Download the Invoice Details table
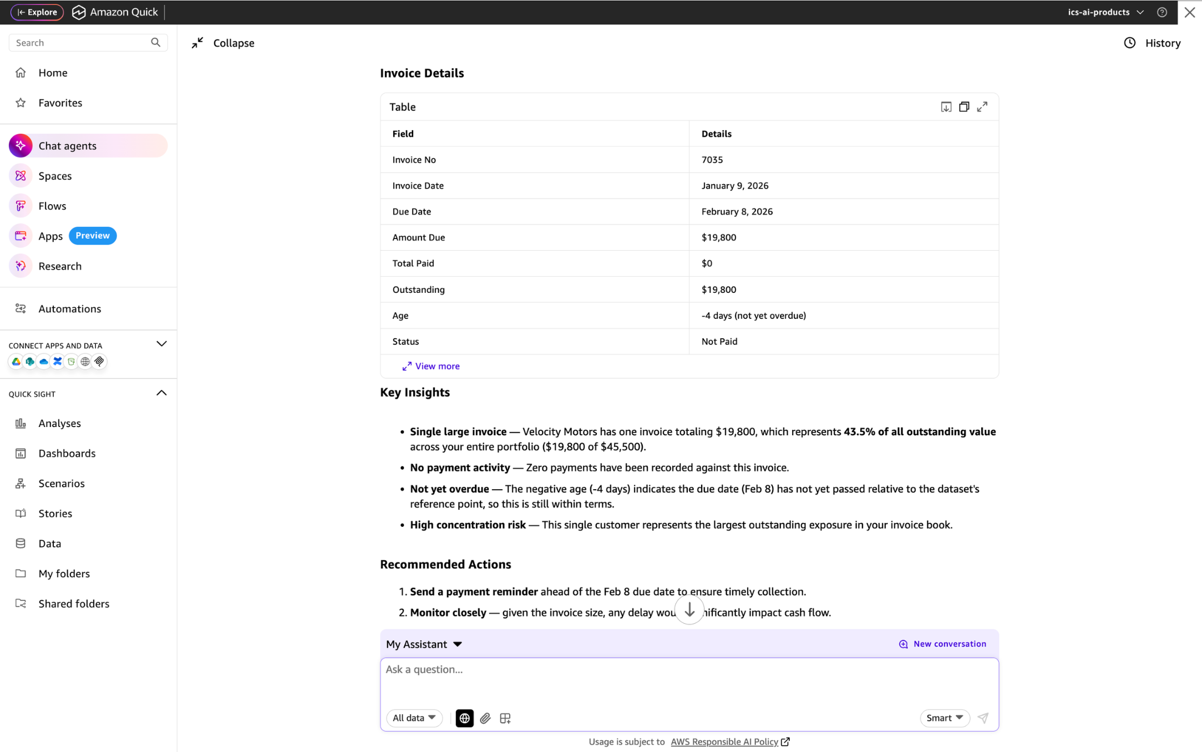Viewport: 1202px width, 752px height. (x=946, y=106)
